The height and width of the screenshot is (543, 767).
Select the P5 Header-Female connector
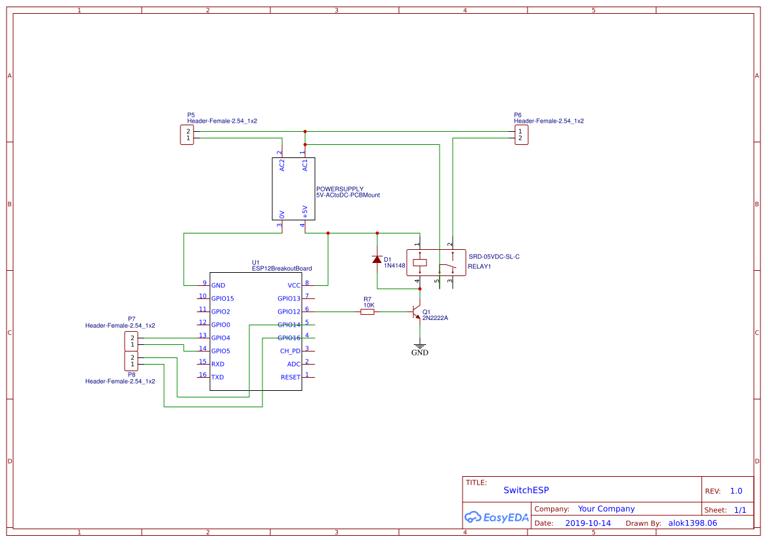pos(186,134)
